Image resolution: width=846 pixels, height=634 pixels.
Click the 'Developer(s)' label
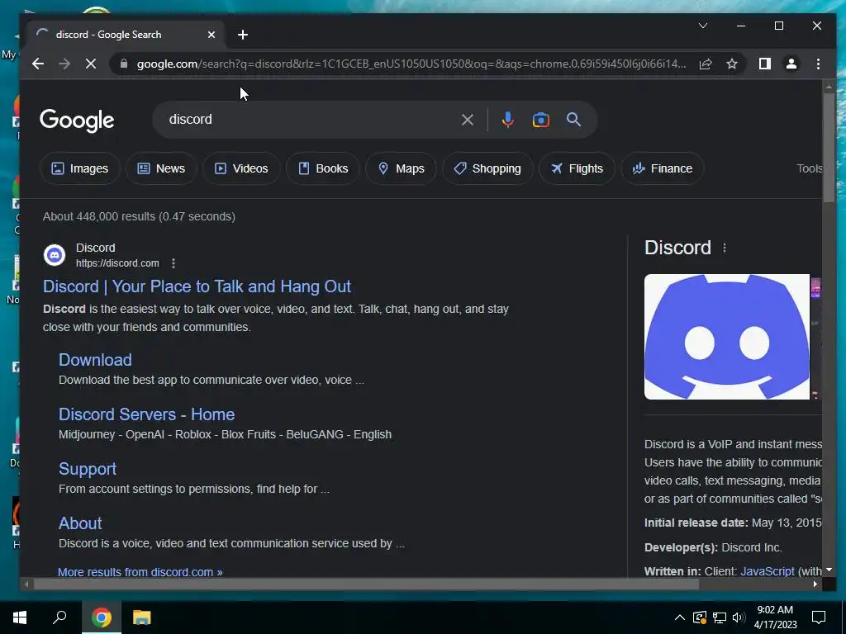click(x=681, y=547)
